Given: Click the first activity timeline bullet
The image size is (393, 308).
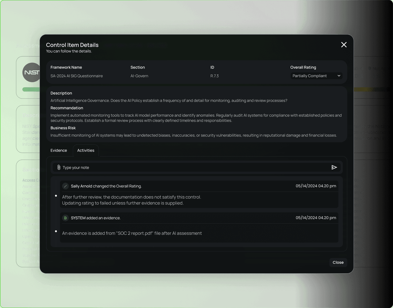Looking at the screenshot, I should [56, 196].
